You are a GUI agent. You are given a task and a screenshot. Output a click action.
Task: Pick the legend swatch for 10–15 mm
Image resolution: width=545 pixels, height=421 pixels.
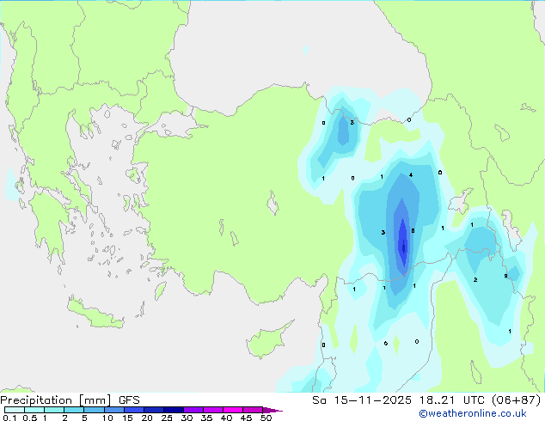click(x=113, y=410)
